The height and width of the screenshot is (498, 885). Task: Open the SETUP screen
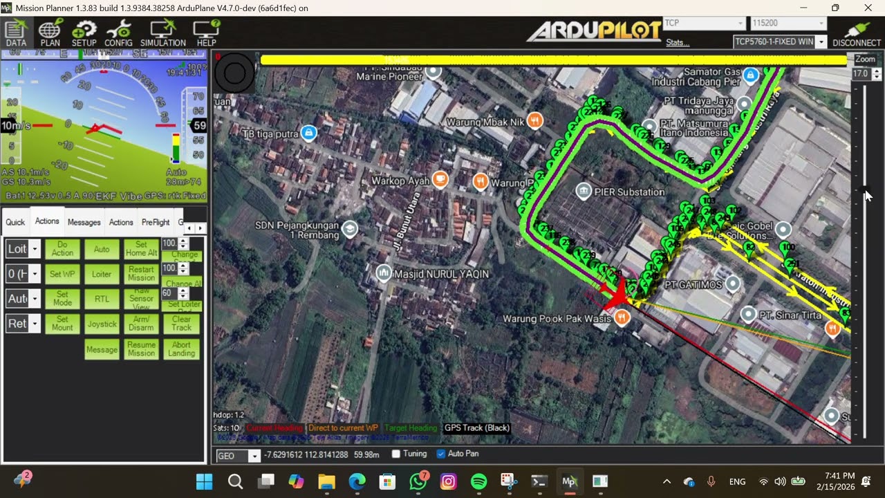coord(84,33)
